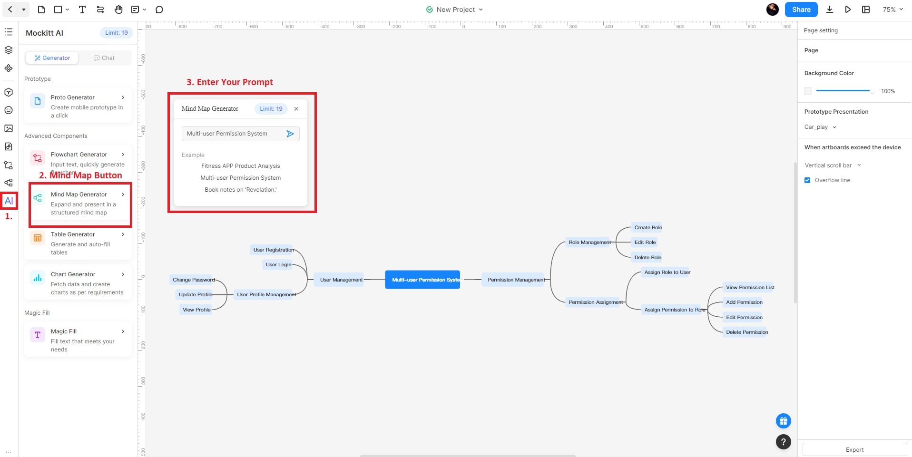Open the AI panel in left sidebar
Screen dimensions: 912x457
click(x=9, y=201)
